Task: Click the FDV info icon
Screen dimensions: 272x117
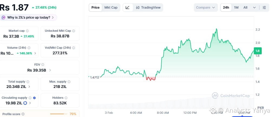Action: [43, 65]
